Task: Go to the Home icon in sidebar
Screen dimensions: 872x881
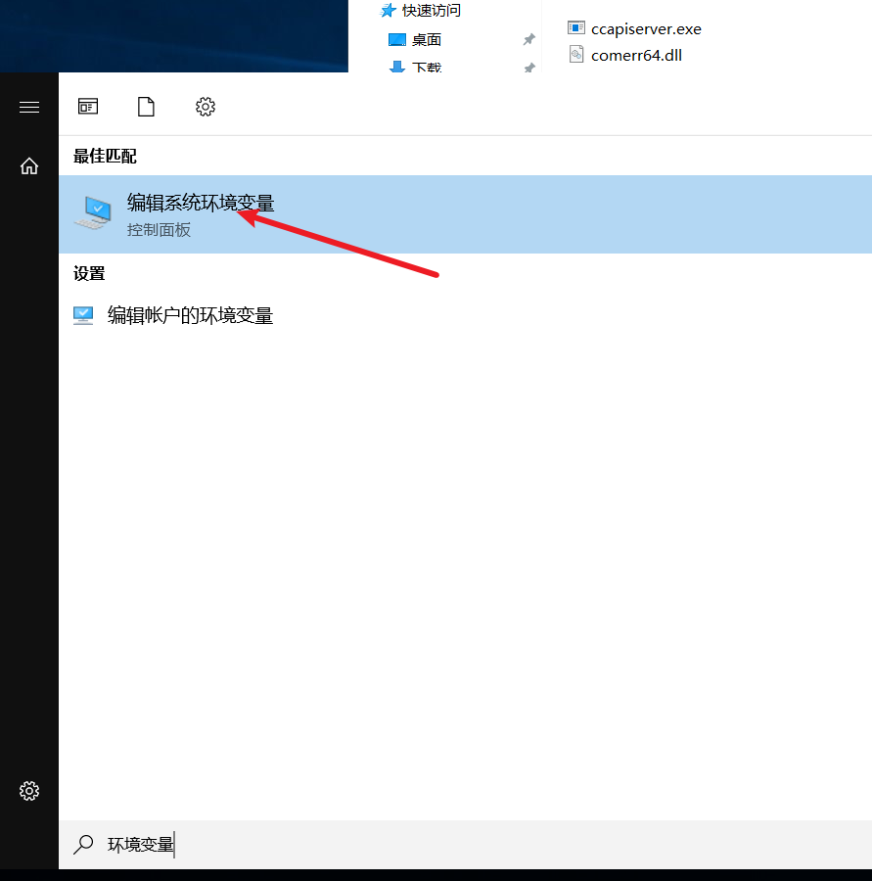Action: pos(29,165)
